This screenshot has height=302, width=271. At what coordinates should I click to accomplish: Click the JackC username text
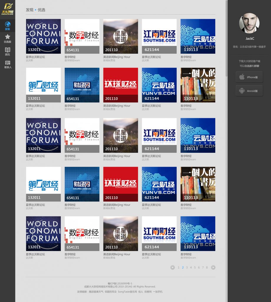[250, 39]
